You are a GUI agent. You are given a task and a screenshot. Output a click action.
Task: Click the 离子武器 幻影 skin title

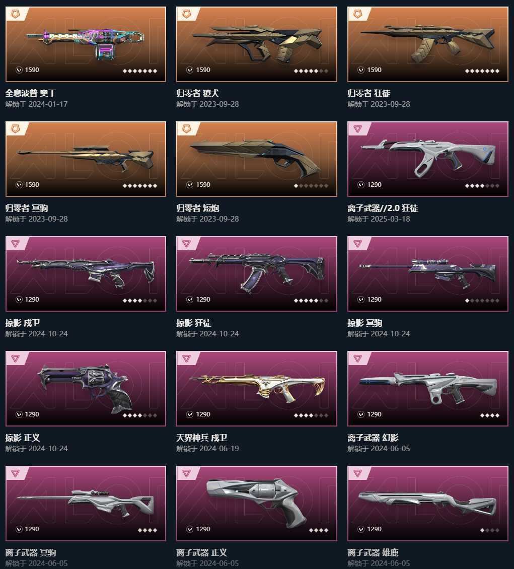pos(373,438)
